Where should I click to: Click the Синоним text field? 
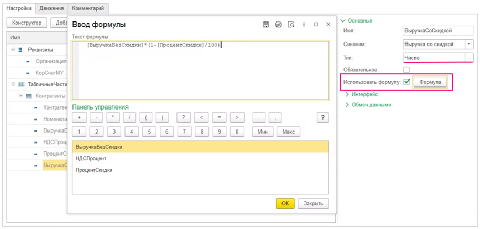434,44
